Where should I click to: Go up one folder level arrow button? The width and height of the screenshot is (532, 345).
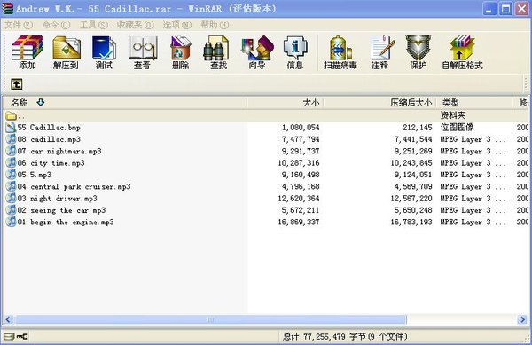(16, 83)
